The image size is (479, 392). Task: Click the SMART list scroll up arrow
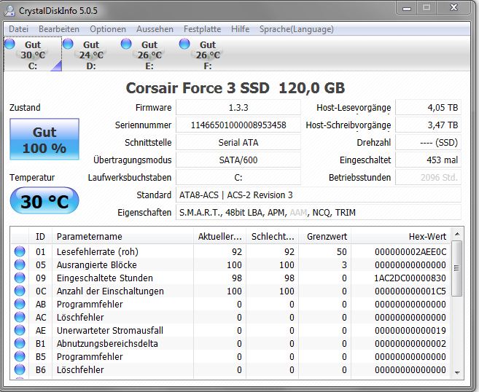point(457,234)
